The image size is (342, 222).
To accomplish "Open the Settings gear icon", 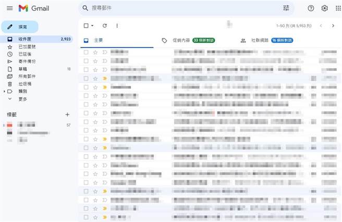I will pos(325,8).
